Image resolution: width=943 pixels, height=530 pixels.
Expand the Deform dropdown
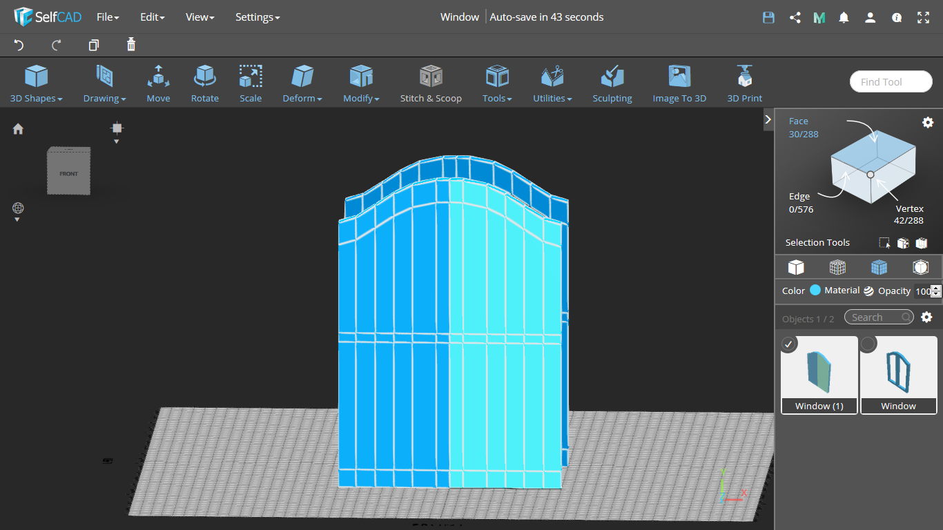click(302, 84)
